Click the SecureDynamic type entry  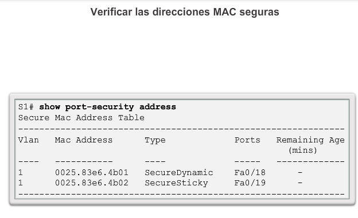pos(179,173)
